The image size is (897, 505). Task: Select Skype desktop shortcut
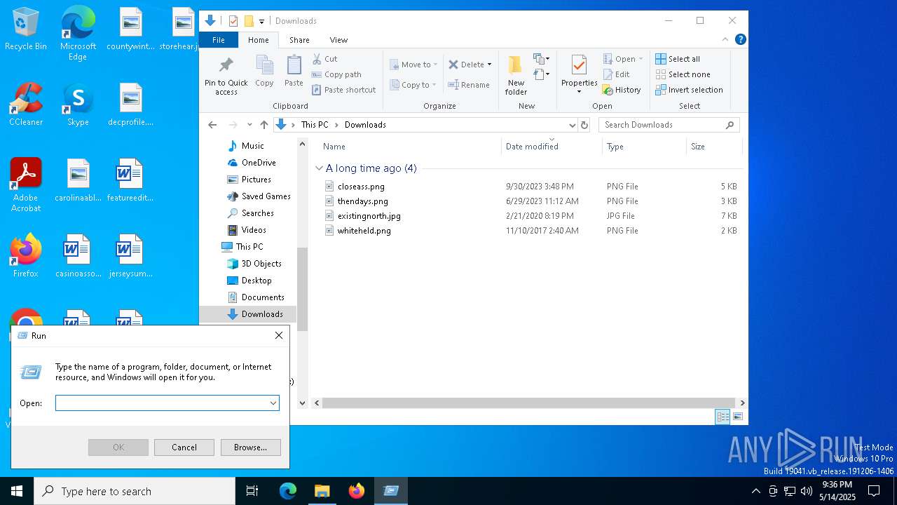[78, 104]
